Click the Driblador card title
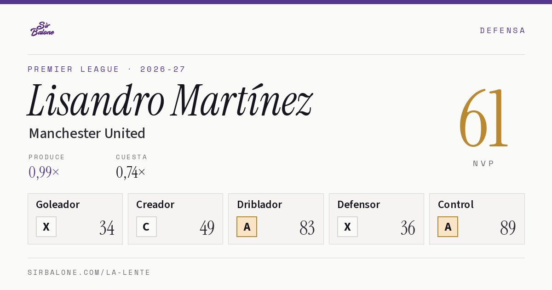 (x=259, y=204)
